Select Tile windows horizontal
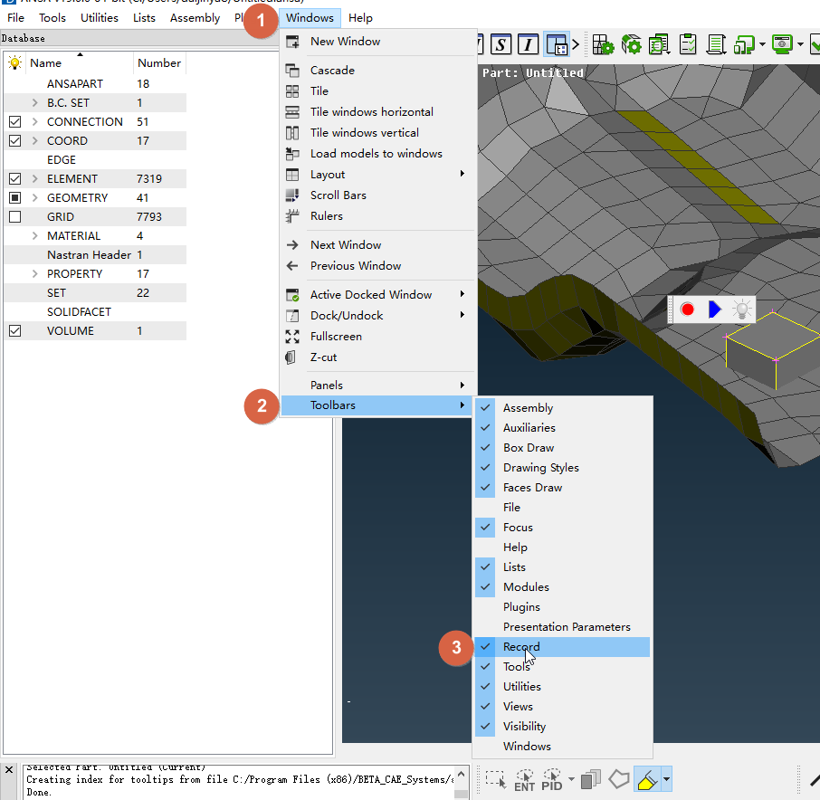The image size is (820, 800). 378,112
